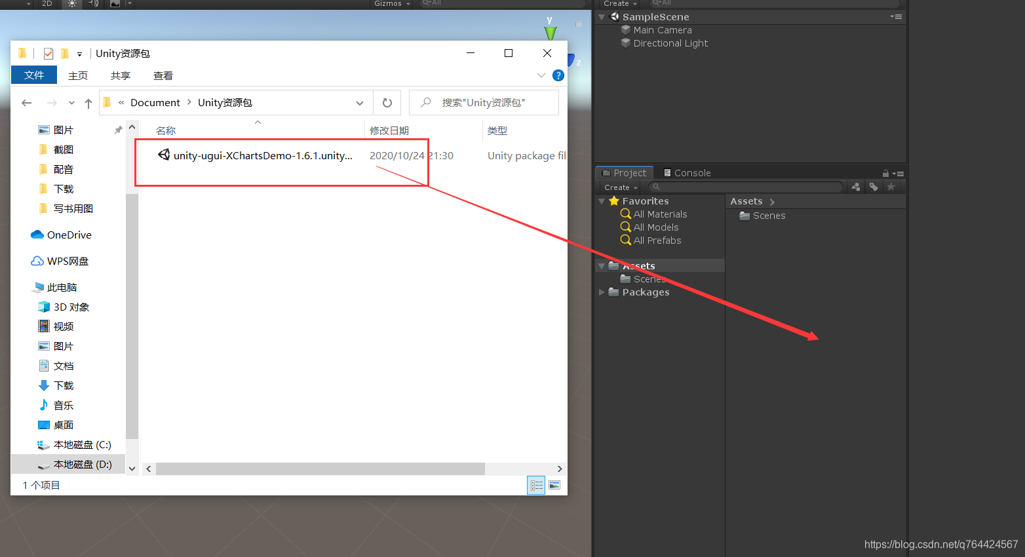The height and width of the screenshot is (557, 1025).
Task: Open recent locations dropdown chevron in Explorer
Action: [71, 103]
